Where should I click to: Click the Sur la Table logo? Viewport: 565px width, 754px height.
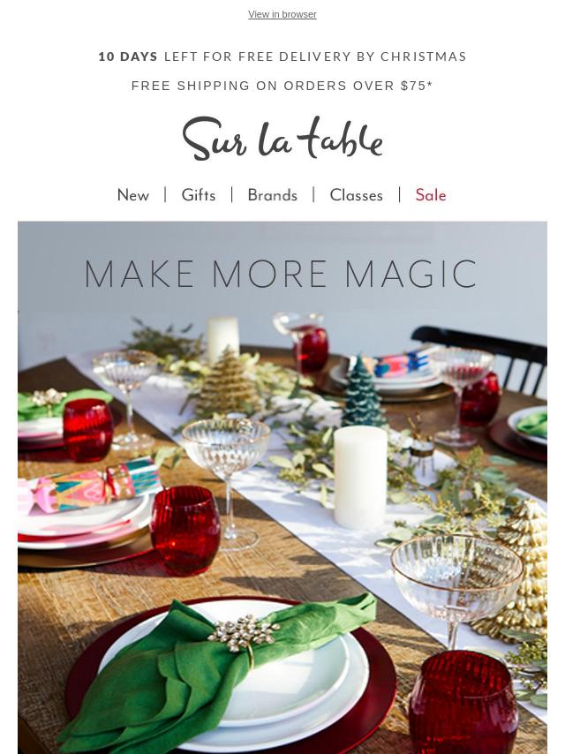point(282,138)
